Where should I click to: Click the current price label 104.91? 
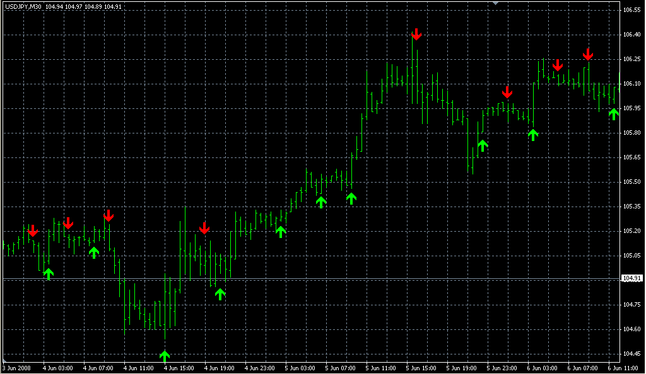(x=631, y=278)
